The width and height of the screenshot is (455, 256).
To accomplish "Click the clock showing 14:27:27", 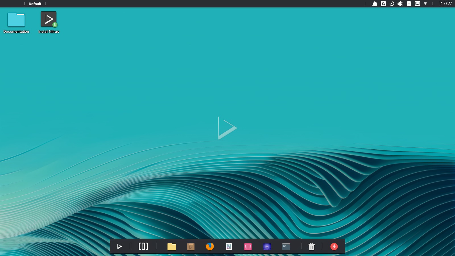I will [x=445, y=4].
